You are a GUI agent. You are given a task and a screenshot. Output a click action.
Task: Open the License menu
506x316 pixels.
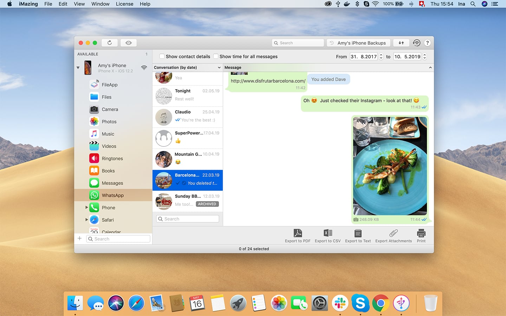click(x=124, y=4)
